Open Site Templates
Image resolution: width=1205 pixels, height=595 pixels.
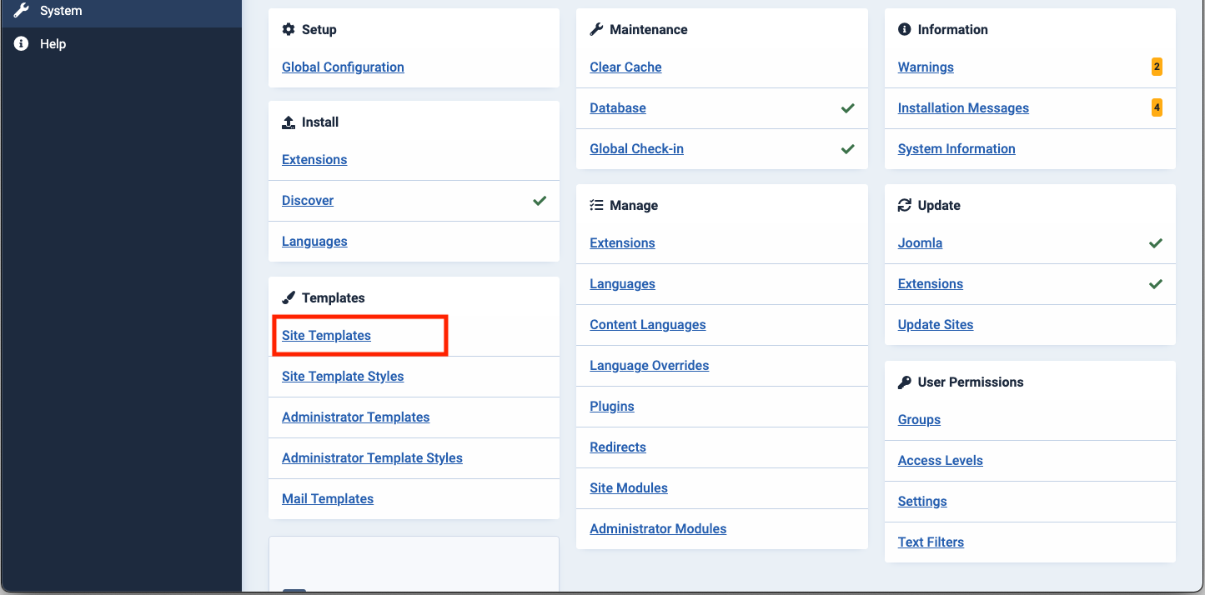(x=326, y=335)
